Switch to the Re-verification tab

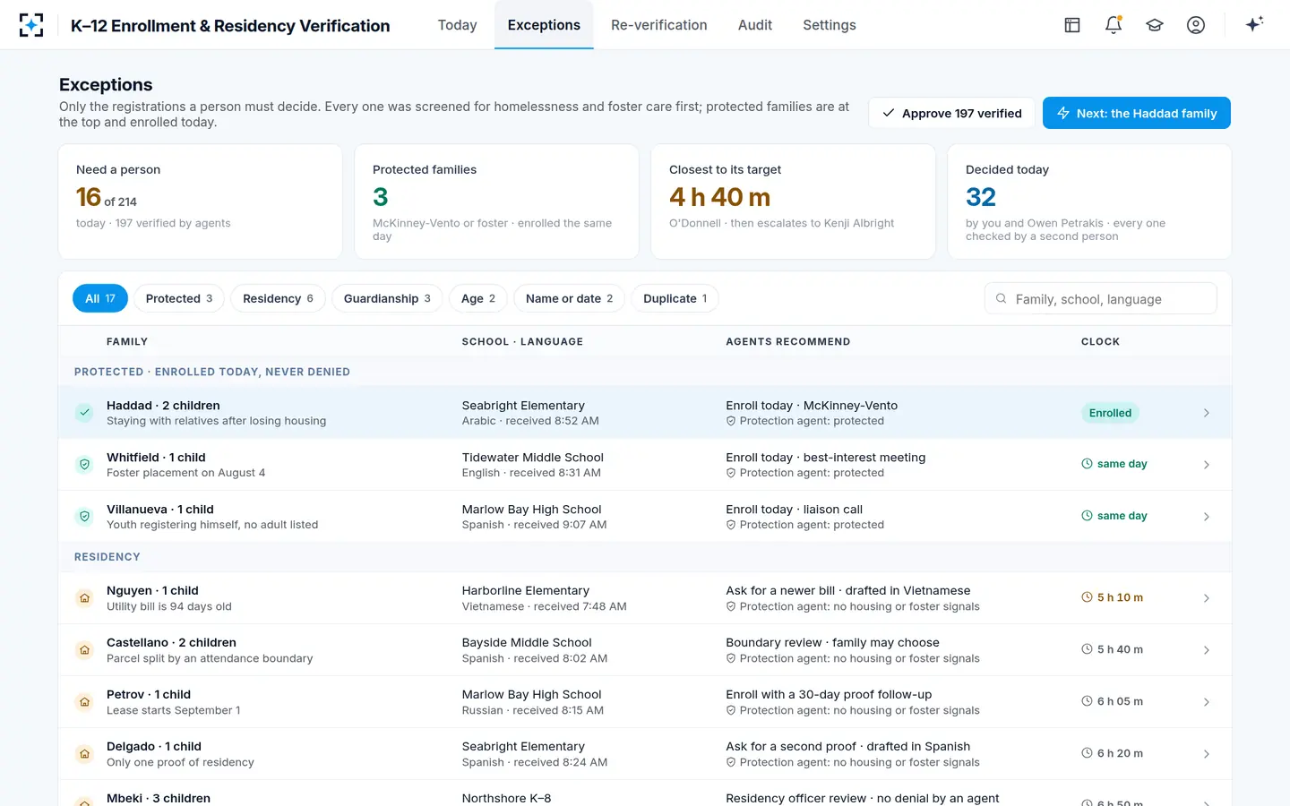tap(659, 25)
